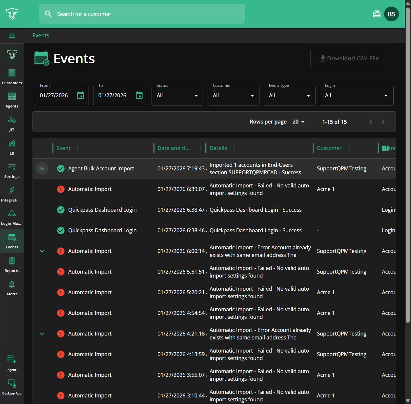The height and width of the screenshot is (404, 411).
Task: Click the Acme 1 customer at 3:10:44
Action: [326, 395]
